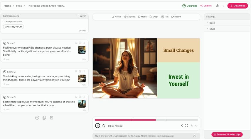
Task: Replay the preview from start
Action: pyautogui.click(x=104, y=126)
